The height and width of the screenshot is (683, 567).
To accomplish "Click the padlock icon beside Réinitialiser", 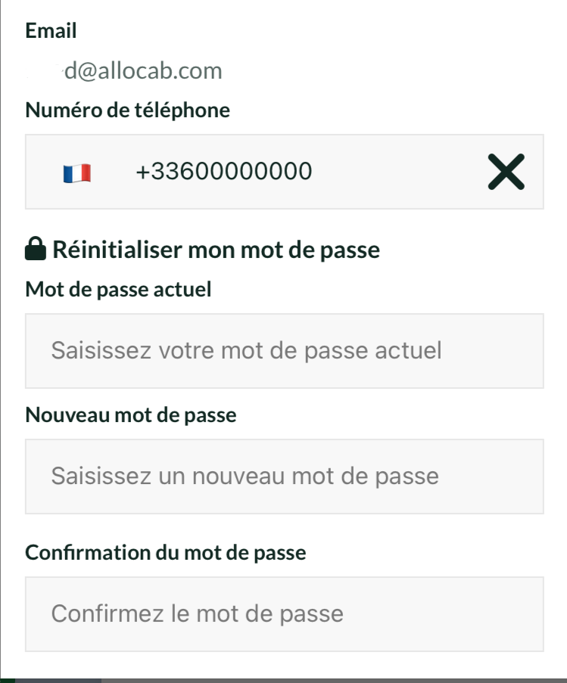I will tap(36, 249).
